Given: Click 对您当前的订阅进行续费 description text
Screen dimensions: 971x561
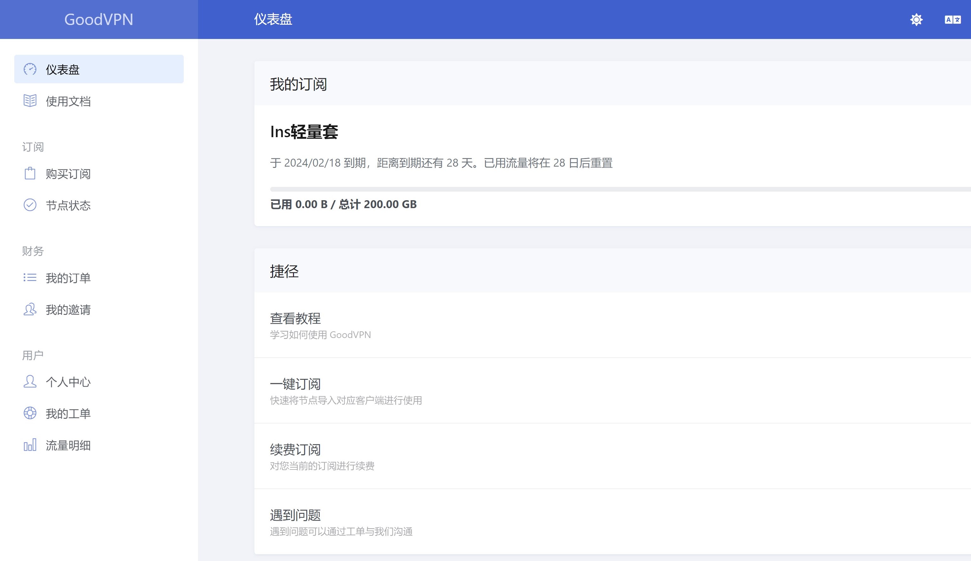Looking at the screenshot, I should pos(322,466).
